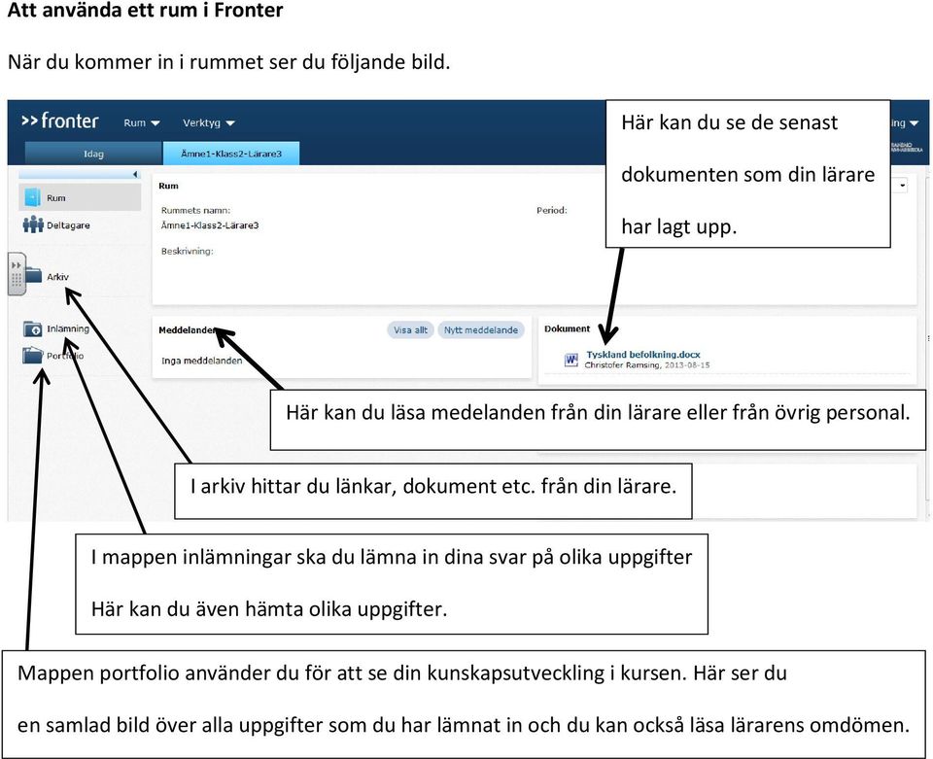This screenshot has height=759, width=933.
Task: Open the user dropdown at top right
Action: pyautogui.click(x=905, y=123)
